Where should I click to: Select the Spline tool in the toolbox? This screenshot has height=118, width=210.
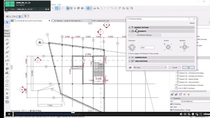click(7, 89)
